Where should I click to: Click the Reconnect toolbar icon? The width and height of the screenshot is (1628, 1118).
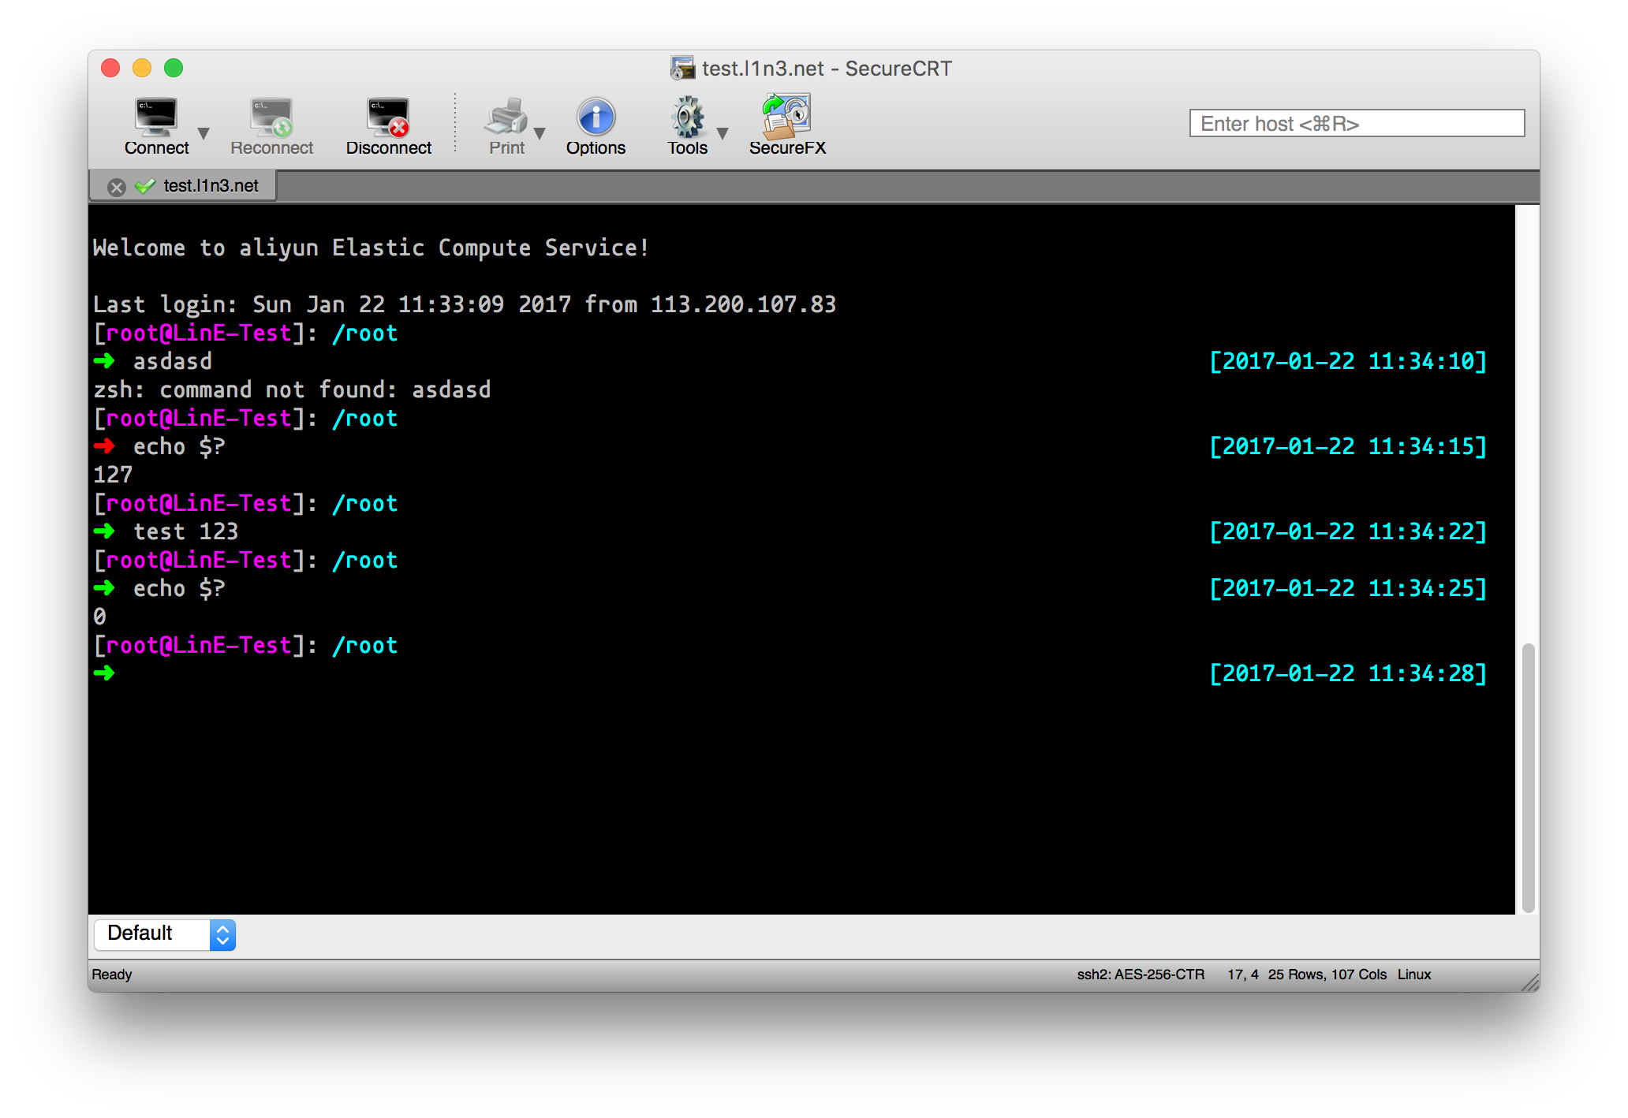point(271,118)
